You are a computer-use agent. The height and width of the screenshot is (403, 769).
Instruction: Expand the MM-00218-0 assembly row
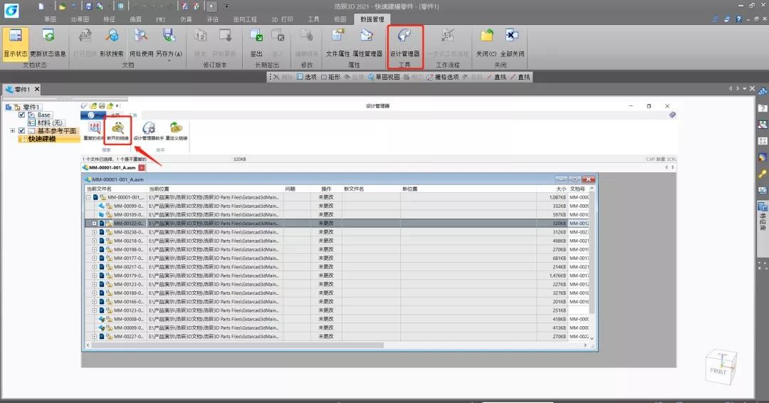(x=94, y=241)
